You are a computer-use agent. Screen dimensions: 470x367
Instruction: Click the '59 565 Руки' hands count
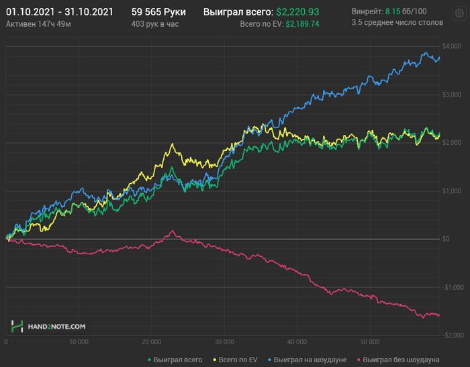[x=158, y=12]
